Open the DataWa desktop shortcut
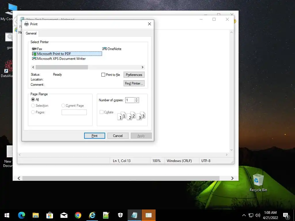Image resolution: width=295 pixels, height=221 pixels. [7, 69]
